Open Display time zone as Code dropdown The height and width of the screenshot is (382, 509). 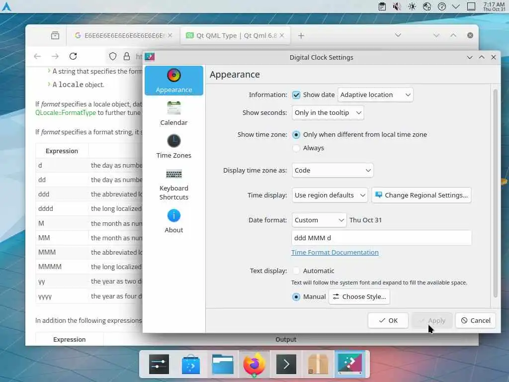pos(333,170)
